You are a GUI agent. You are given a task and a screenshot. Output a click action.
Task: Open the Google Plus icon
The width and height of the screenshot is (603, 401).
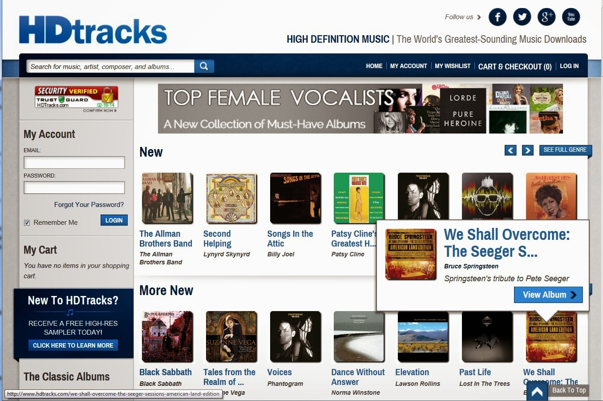546,17
